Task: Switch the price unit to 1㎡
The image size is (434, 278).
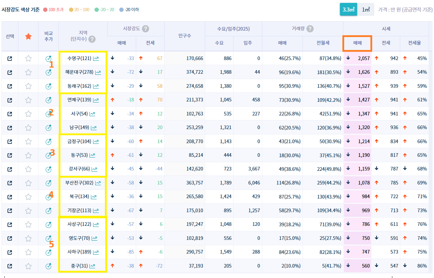Action: (x=366, y=10)
